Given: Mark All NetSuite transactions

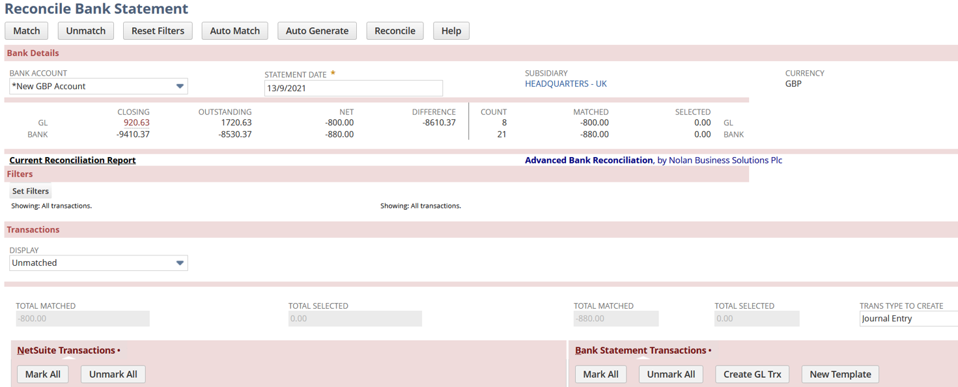Looking at the screenshot, I should 43,374.
